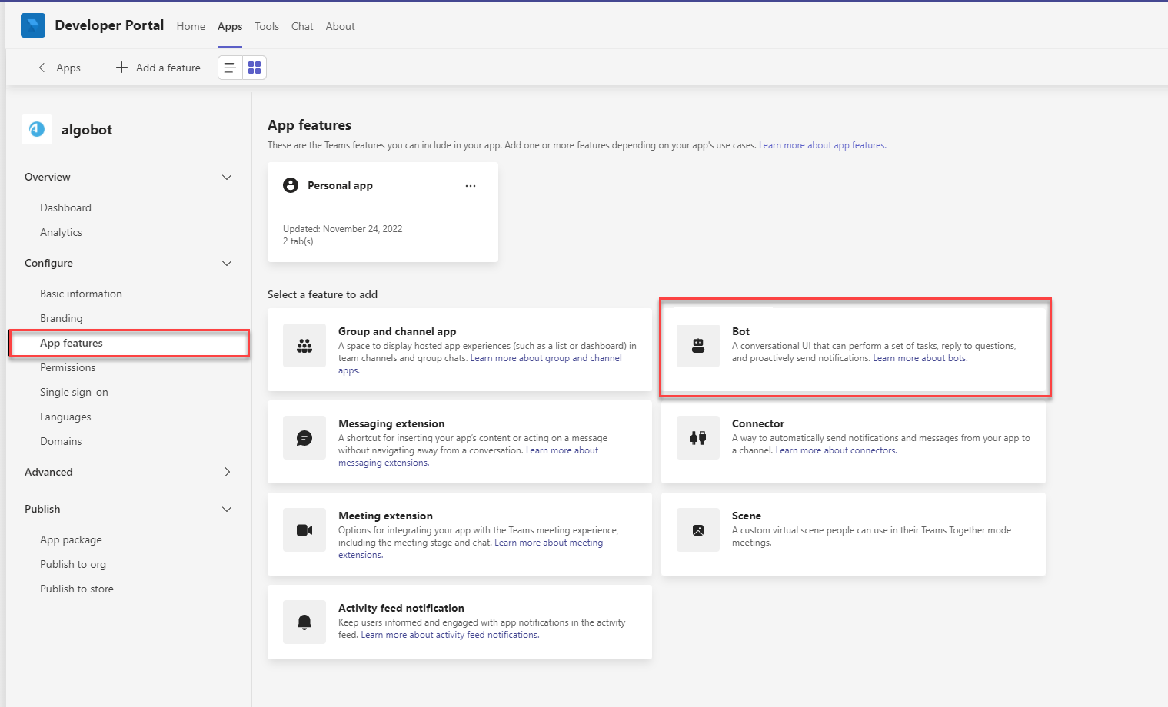This screenshot has height=707, width=1168.
Task: Select Permissions in the sidebar
Action: pyautogui.click(x=68, y=367)
